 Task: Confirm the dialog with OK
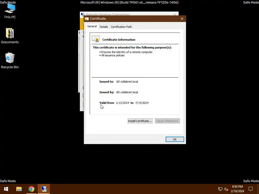click(175, 139)
